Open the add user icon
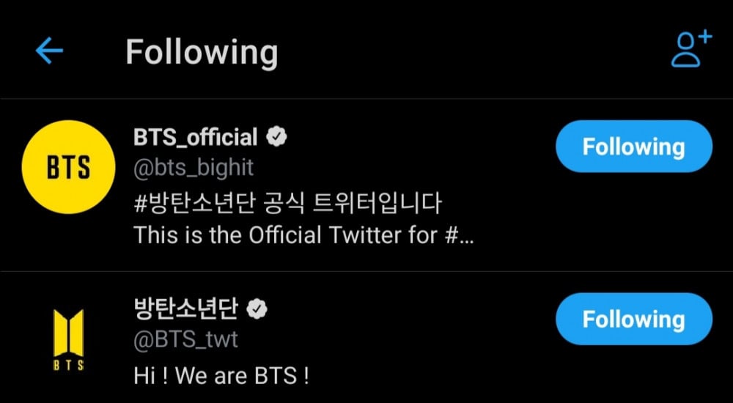This screenshot has width=733, height=403. 690,50
